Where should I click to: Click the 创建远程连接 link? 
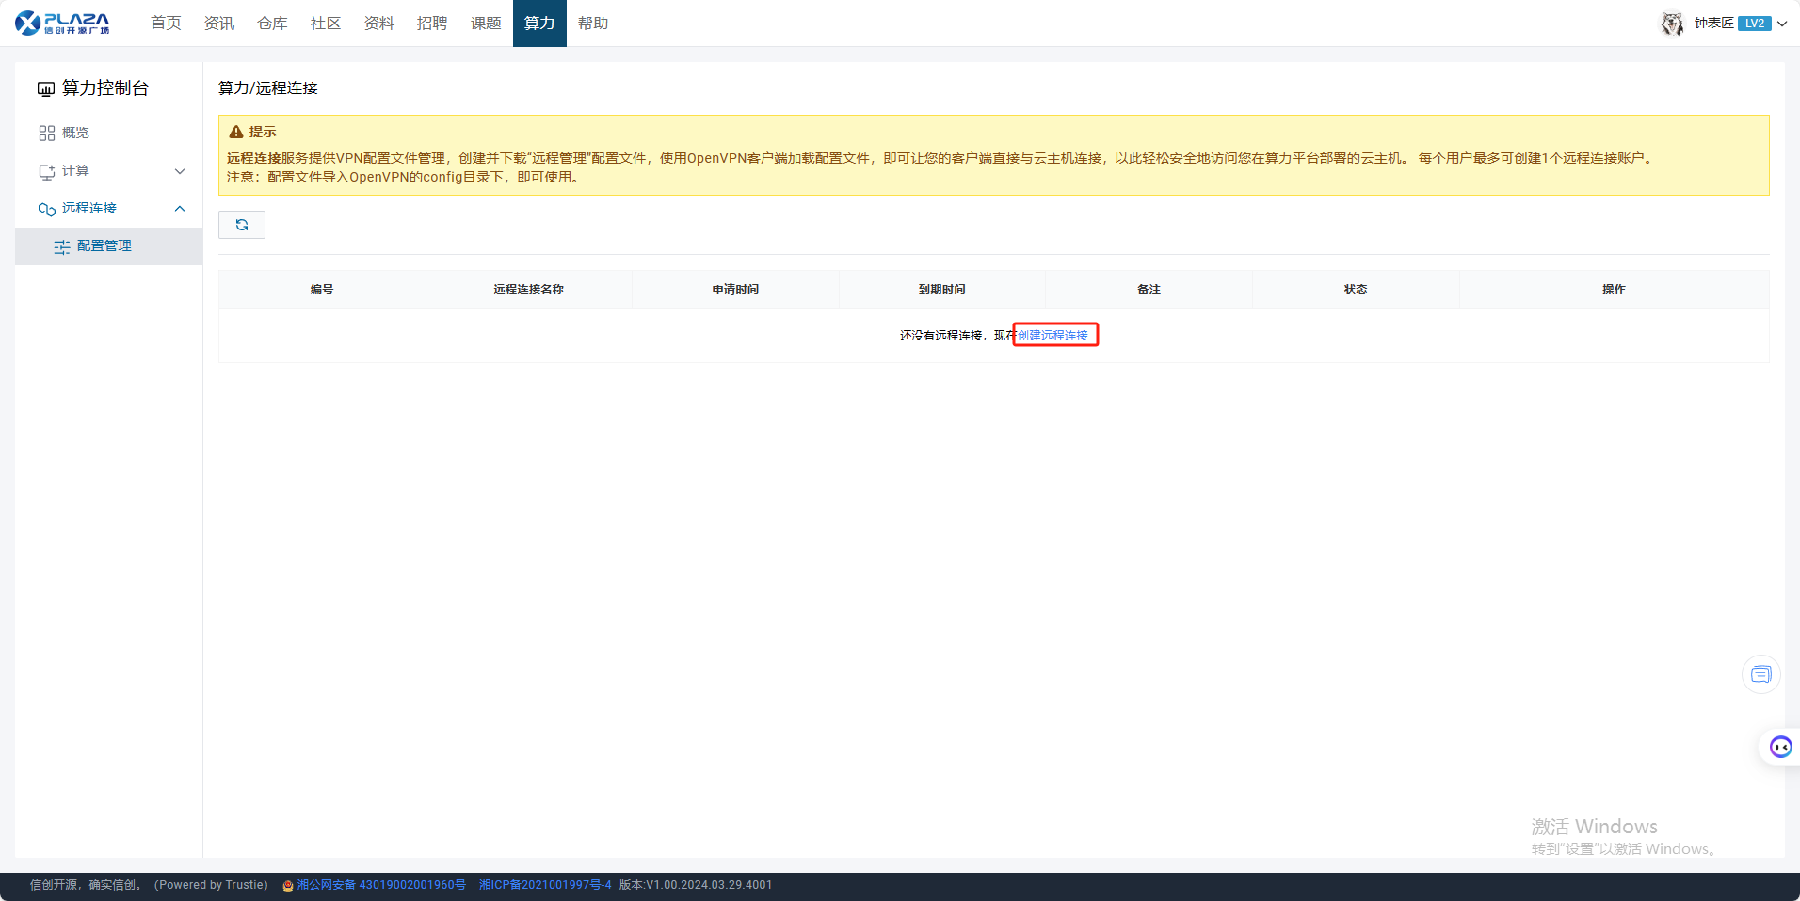point(1053,336)
